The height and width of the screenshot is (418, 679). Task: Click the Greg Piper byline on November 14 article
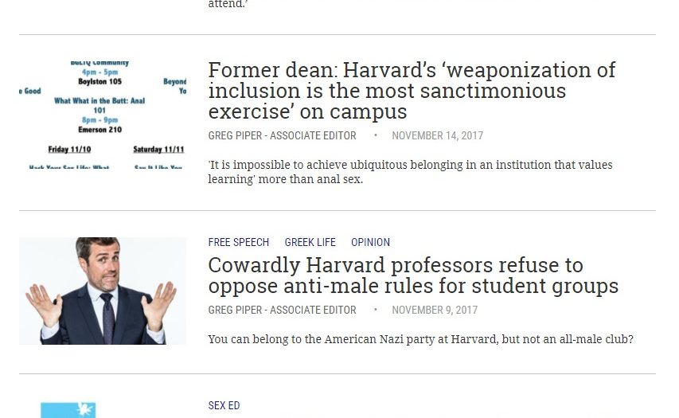[x=282, y=135]
